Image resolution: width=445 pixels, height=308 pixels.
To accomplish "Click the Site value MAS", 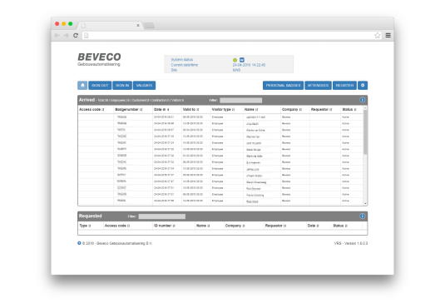I will 236,70.
